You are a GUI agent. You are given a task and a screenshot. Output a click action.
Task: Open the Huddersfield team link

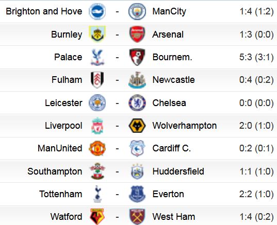178,171
